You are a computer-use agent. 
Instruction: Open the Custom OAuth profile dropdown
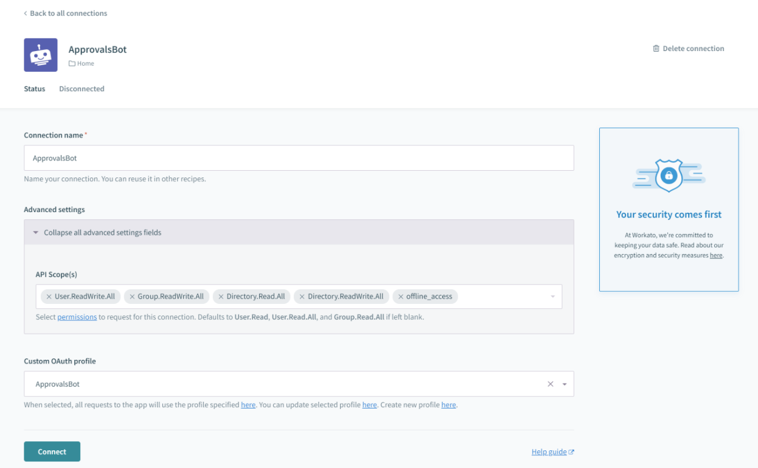tap(565, 384)
